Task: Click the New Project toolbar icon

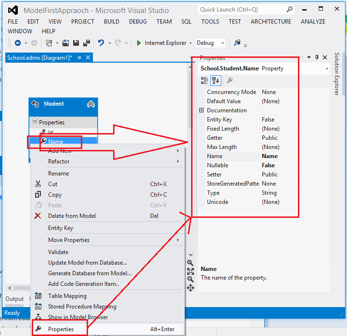Action: pyautogui.click(x=49, y=43)
